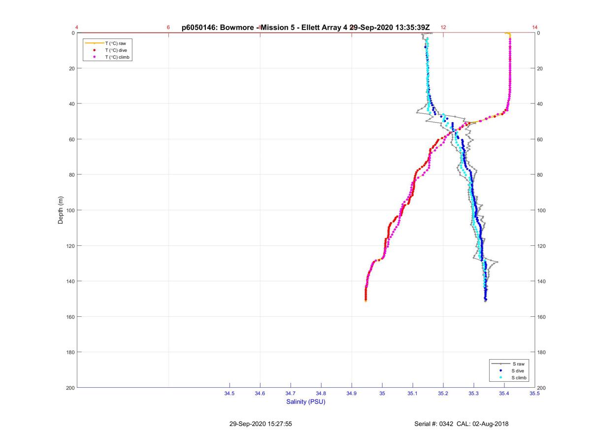Click the 'Salinity (PSU)' axis label
This screenshot has height=436, width=591.
(x=306, y=402)
